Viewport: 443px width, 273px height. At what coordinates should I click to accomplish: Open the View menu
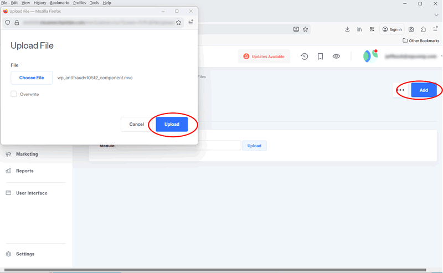pos(25,3)
